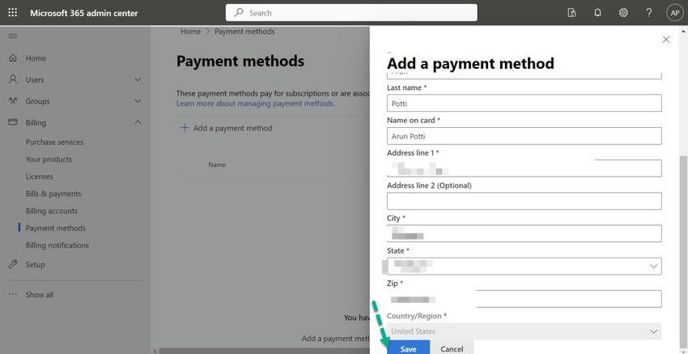688x354 pixels.
Task: Click the Save button
Action: [408, 348]
